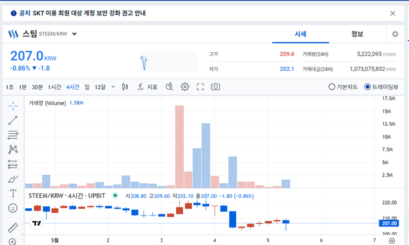
Task: Expand the timeframe interval dropdown chevron
Action: coord(113,87)
